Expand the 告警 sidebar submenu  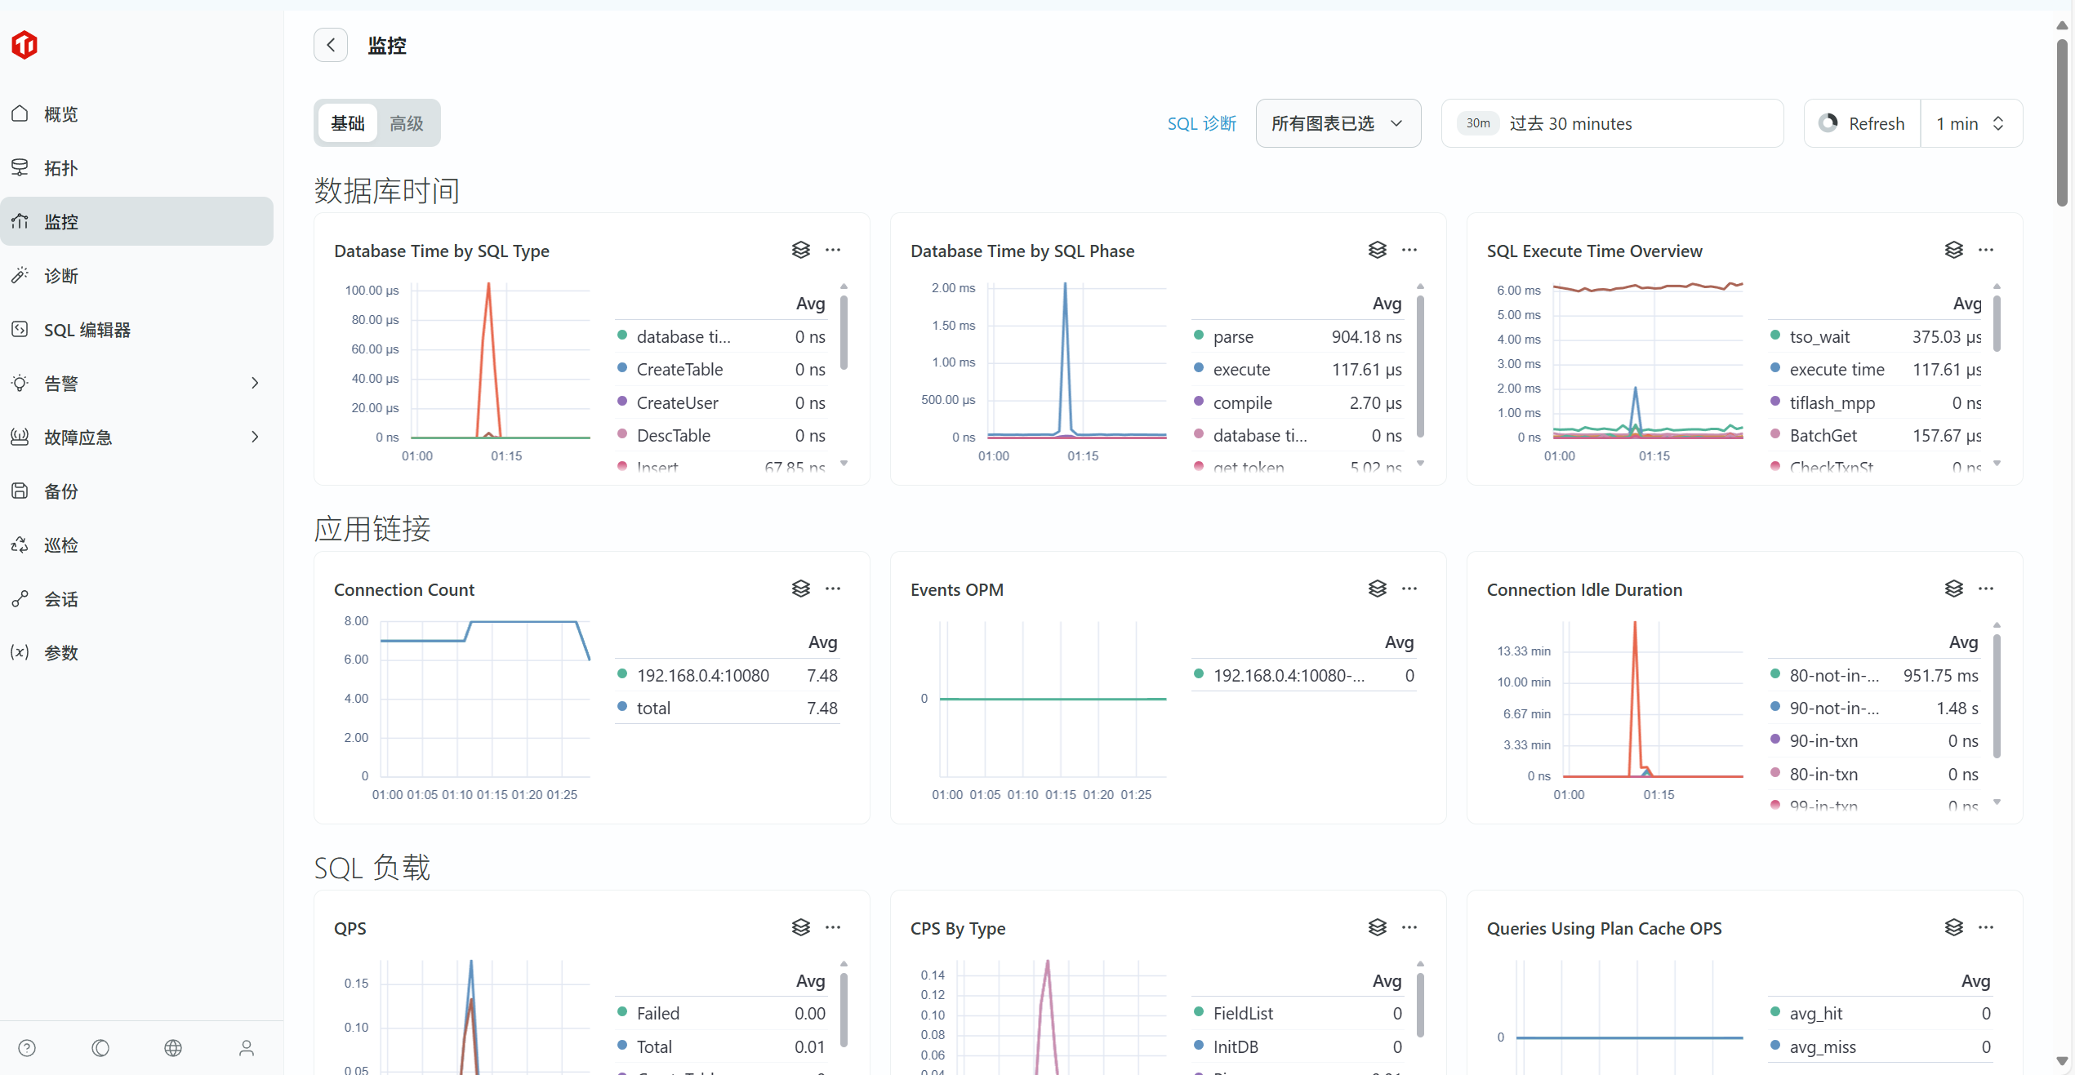tap(137, 383)
